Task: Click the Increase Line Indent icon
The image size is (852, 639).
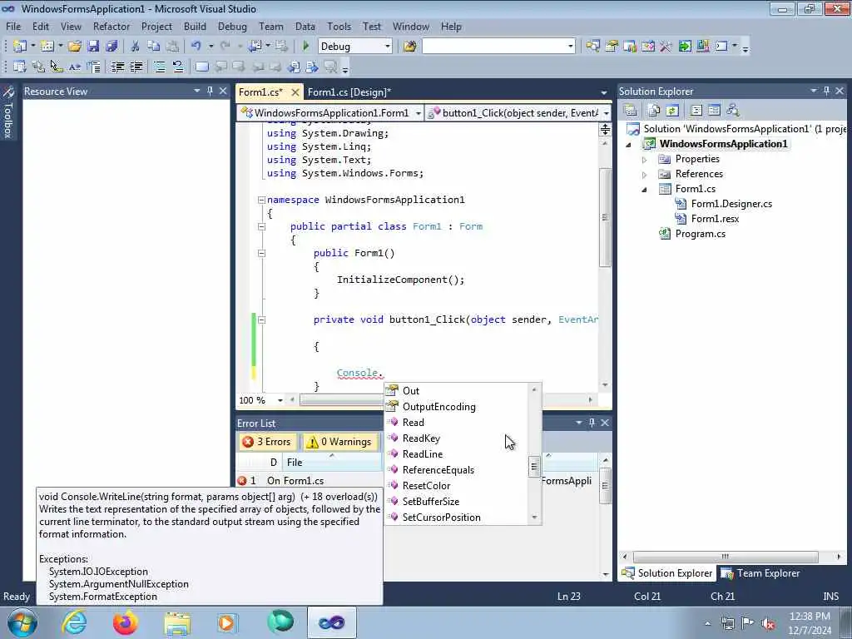Action: [x=136, y=67]
